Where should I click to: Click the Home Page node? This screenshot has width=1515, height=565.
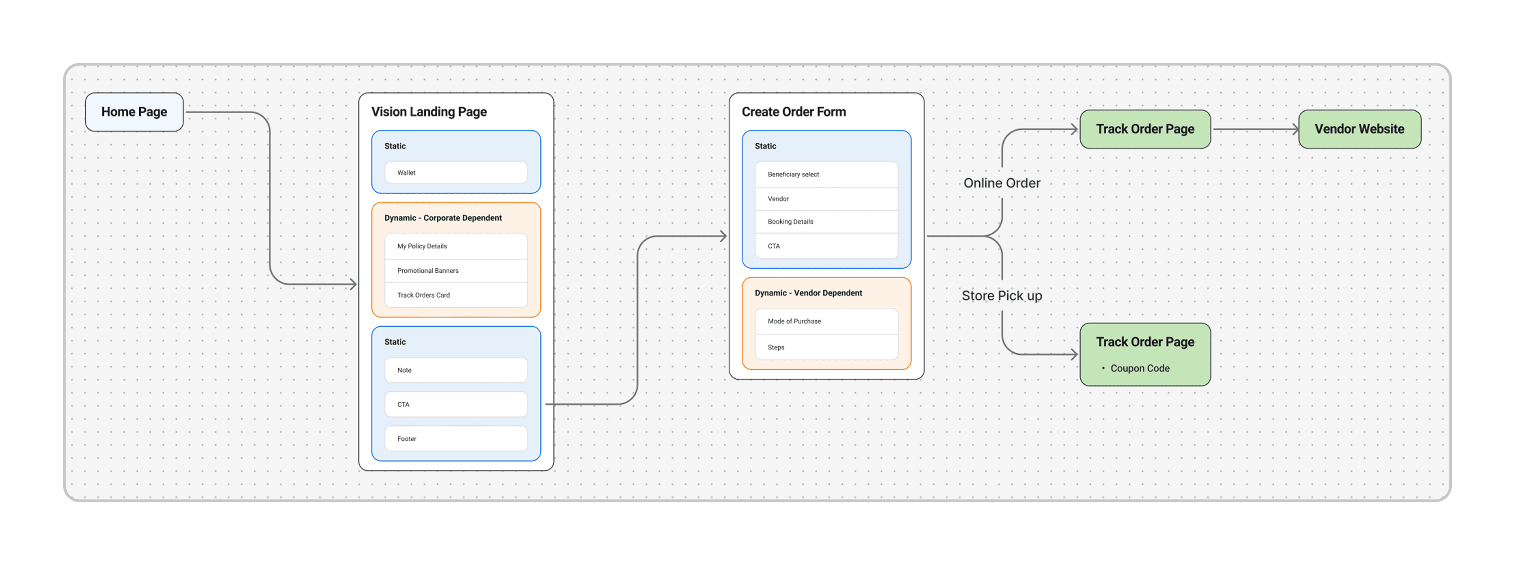[x=134, y=112]
